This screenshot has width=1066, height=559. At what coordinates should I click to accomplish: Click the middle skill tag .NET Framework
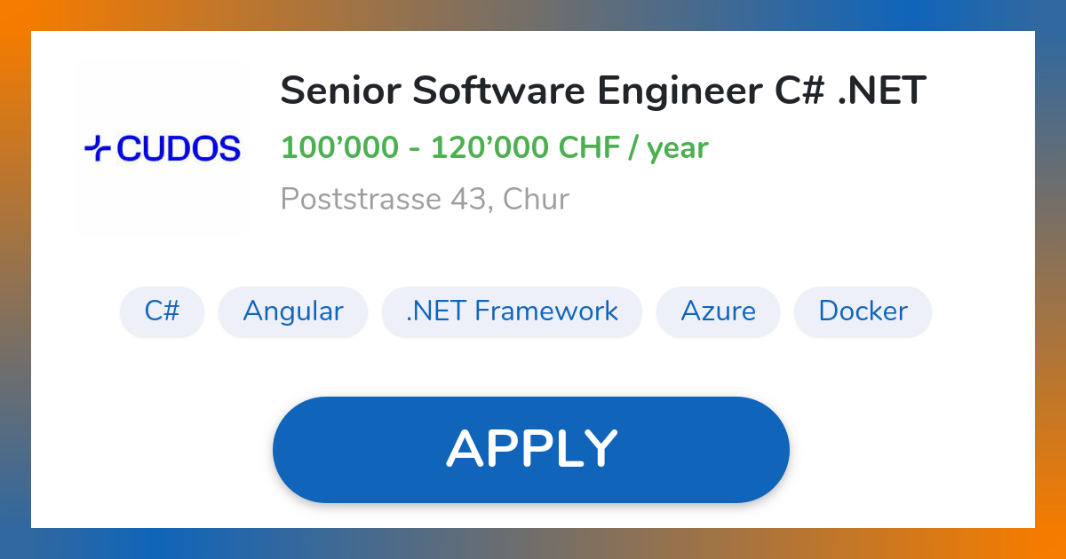512,311
